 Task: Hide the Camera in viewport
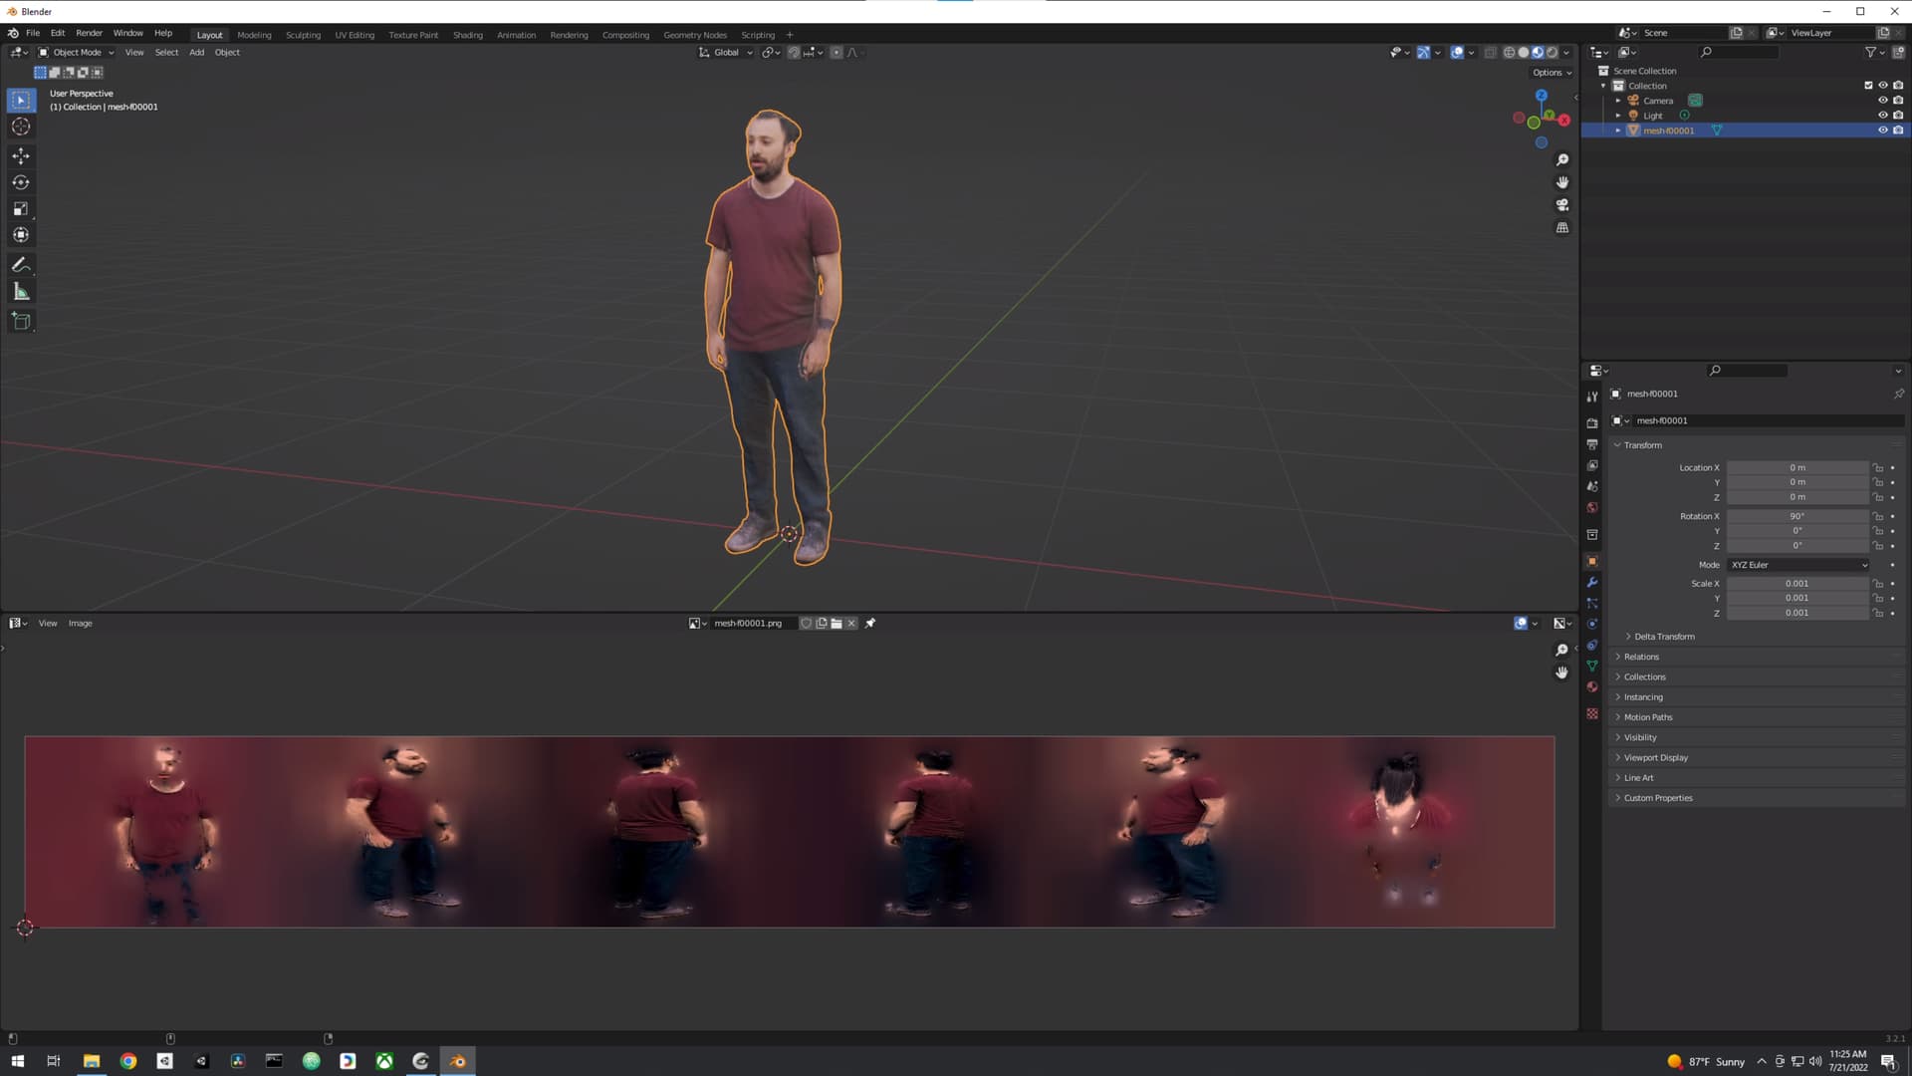point(1882,101)
